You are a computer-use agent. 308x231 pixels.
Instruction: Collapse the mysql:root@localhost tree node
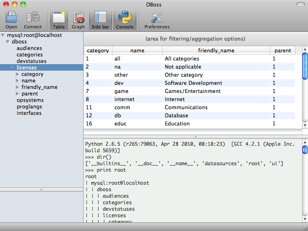[3, 35]
